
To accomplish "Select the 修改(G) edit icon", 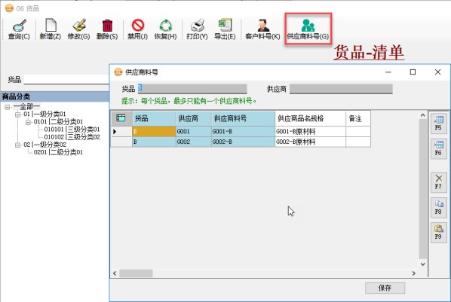I will (78, 29).
